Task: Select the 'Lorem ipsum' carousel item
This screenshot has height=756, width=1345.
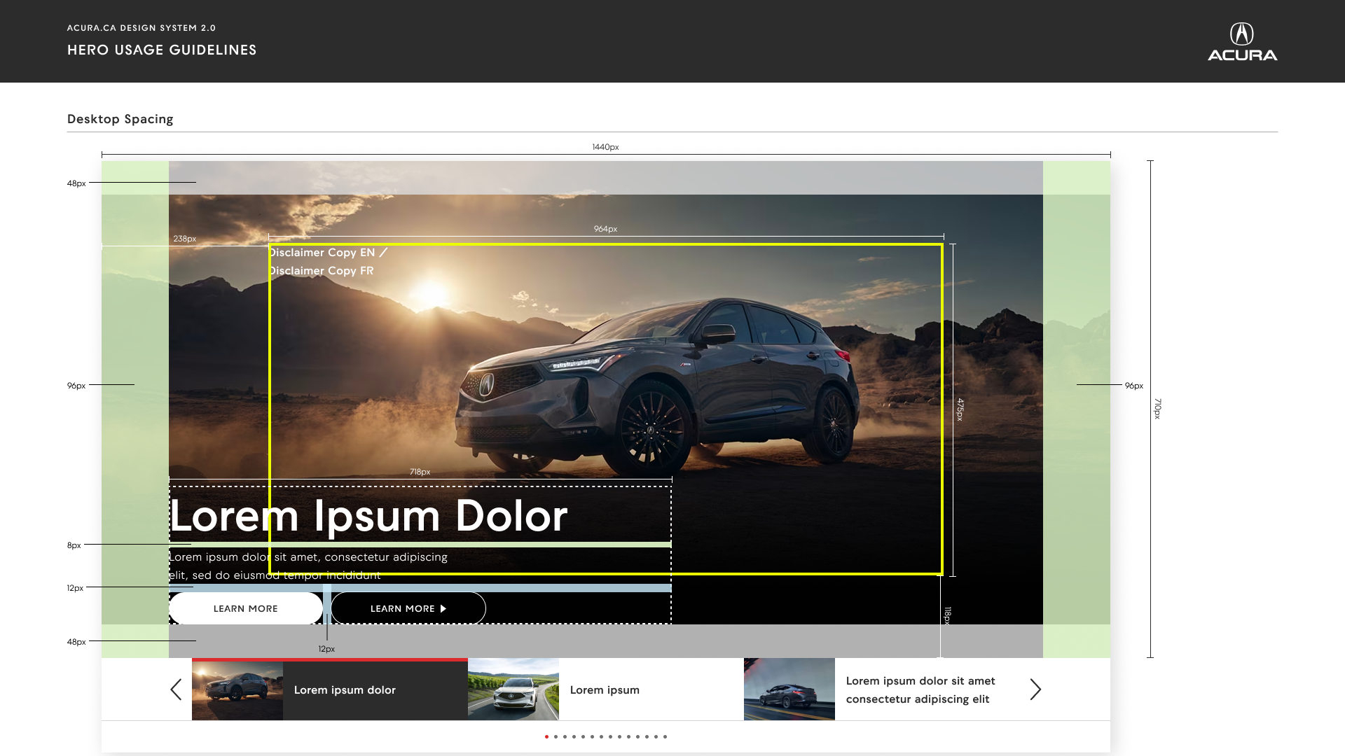Action: tap(606, 689)
